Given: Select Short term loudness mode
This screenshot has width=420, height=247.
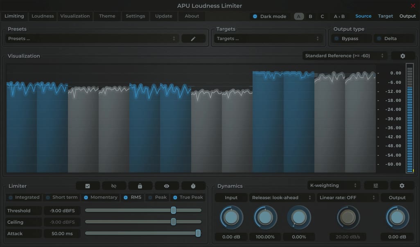Looking at the screenshot, I should click(x=62, y=198).
